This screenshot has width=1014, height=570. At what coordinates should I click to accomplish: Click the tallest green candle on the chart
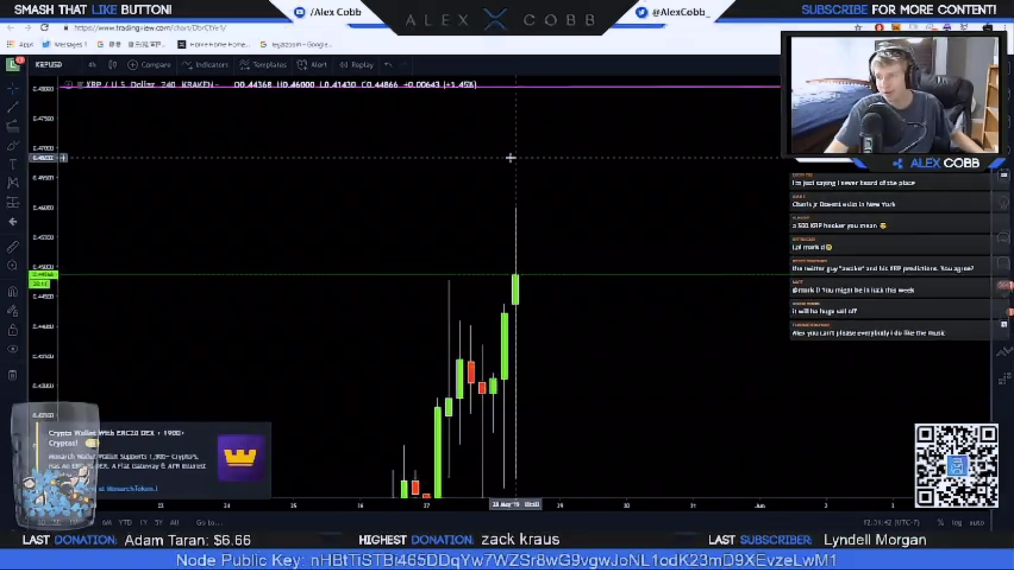coord(438,451)
